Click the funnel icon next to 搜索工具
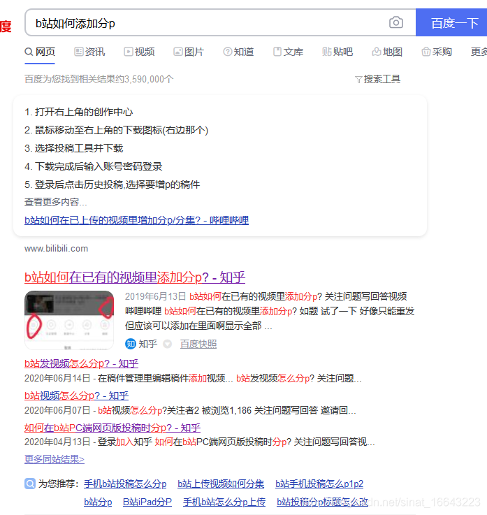The image size is (487, 515). (x=358, y=80)
